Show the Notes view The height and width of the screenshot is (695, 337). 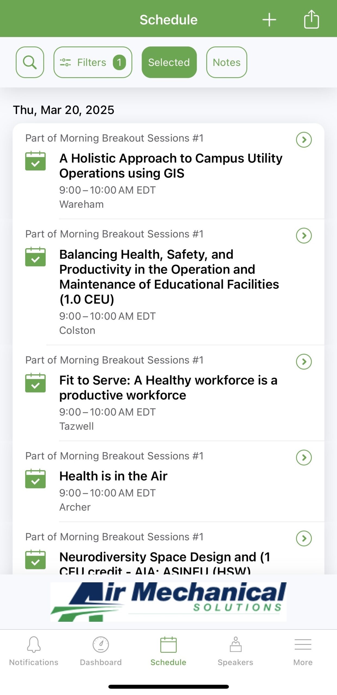click(x=227, y=62)
